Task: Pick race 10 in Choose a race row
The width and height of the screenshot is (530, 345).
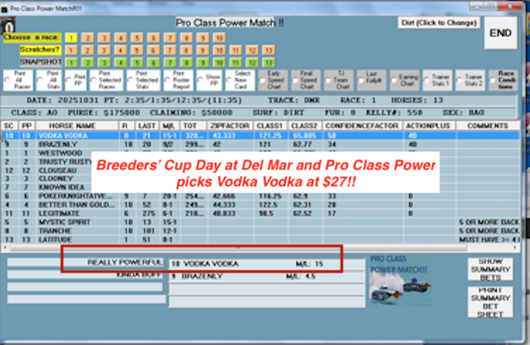Action: (219, 37)
